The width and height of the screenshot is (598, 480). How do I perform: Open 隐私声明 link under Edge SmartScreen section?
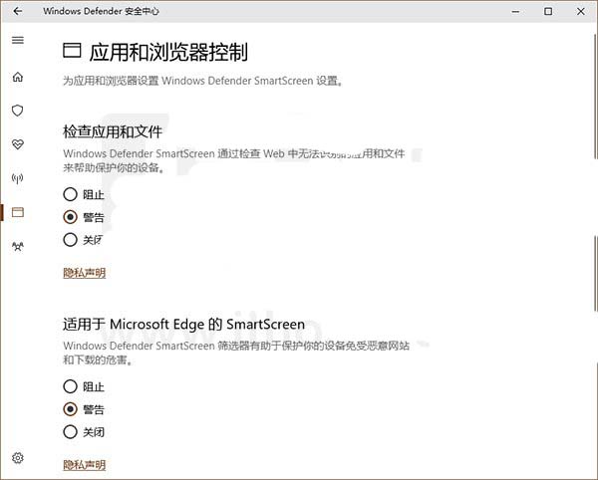(x=85, y=465)
